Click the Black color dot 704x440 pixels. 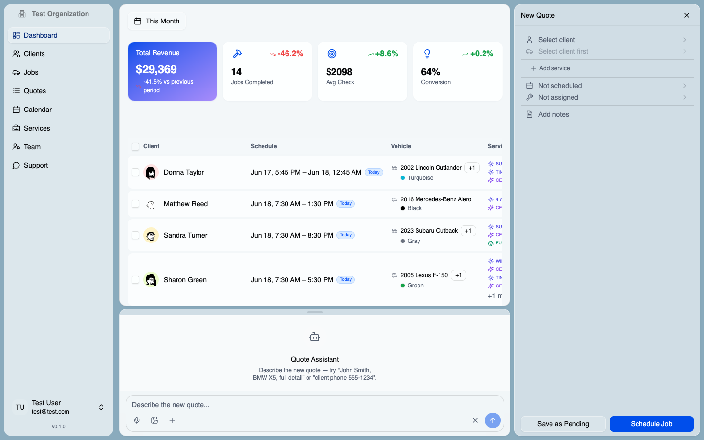(403, 208)
